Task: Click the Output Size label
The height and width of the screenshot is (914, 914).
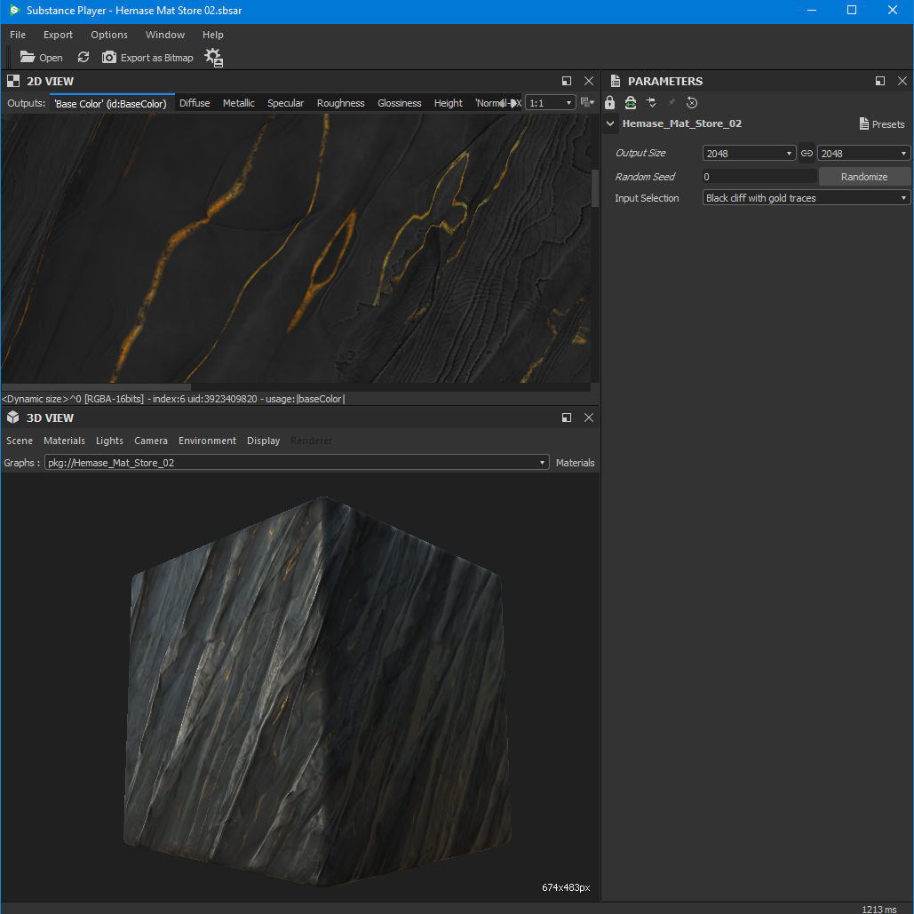Action: (x=640, y=153)
